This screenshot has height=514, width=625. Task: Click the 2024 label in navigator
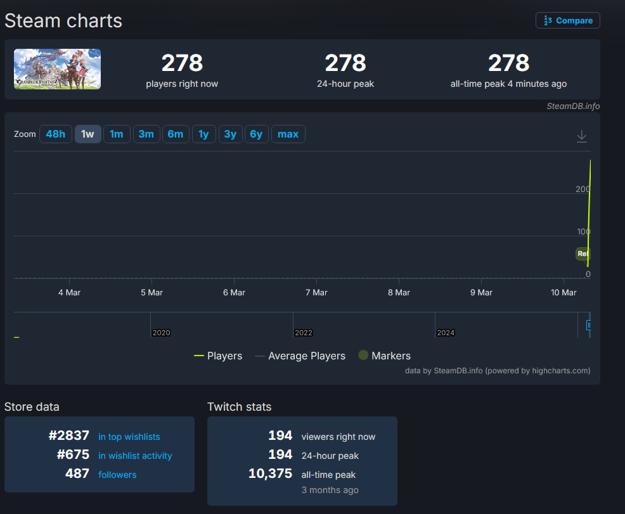446,333
